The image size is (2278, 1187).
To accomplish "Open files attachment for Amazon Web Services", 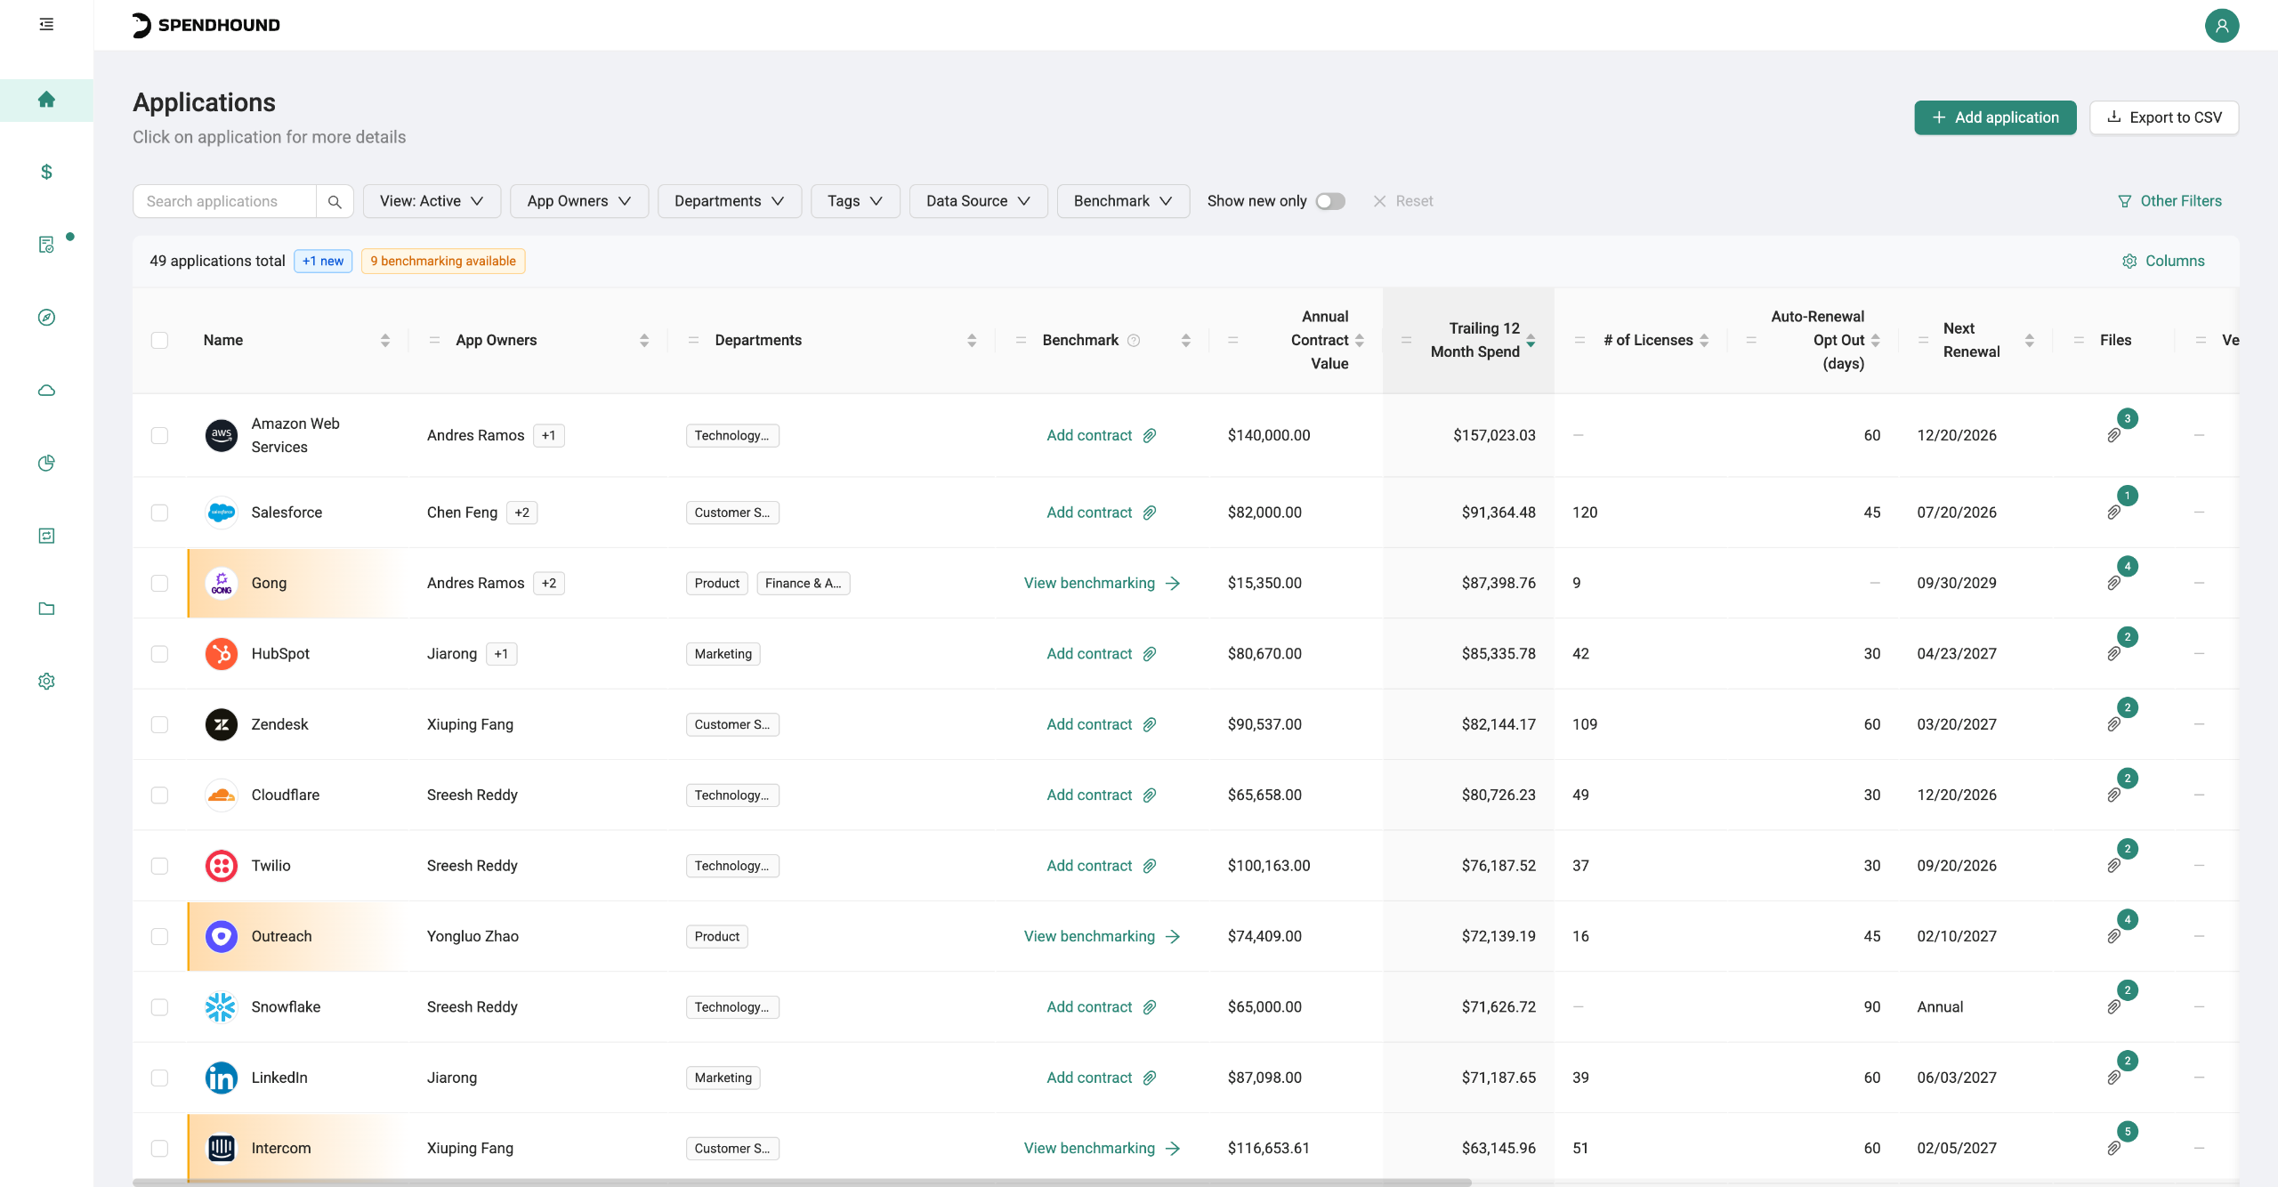I will (2114, 435).
